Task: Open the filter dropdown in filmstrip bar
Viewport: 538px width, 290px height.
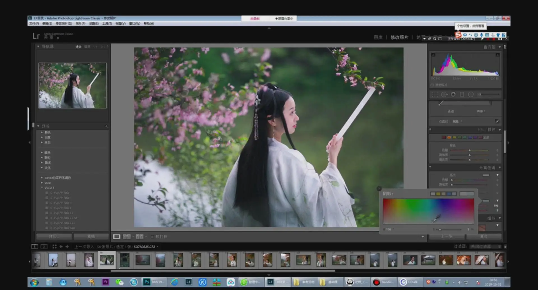Action: coord(486,247)
